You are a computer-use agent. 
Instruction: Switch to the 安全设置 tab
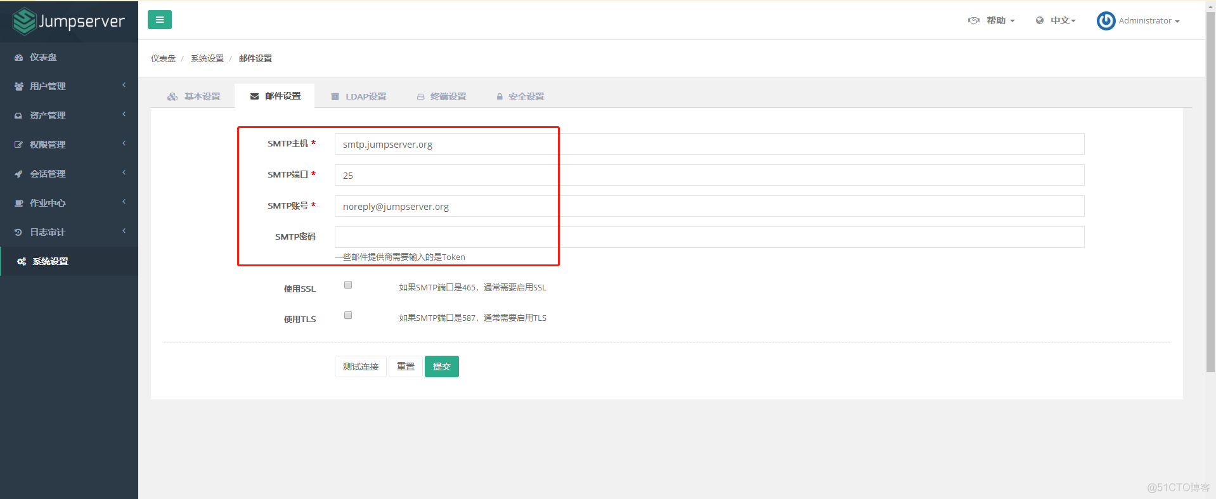point(521,96)
